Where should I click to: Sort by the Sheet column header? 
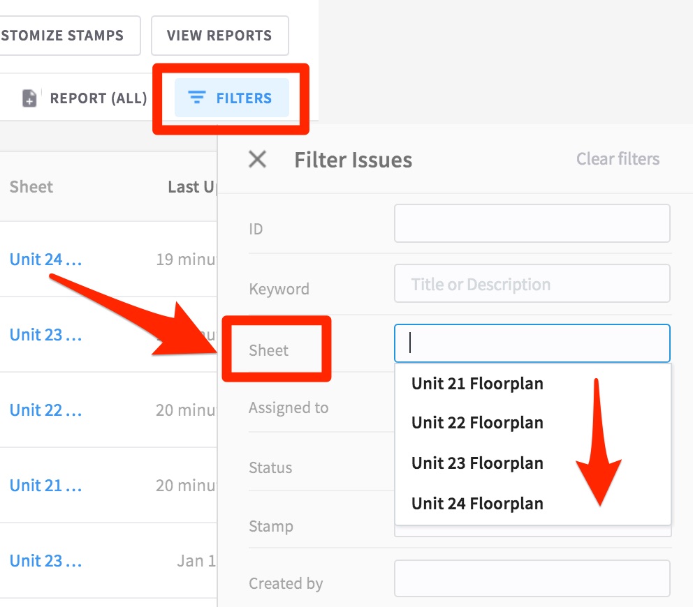click(x=31, y=187)
